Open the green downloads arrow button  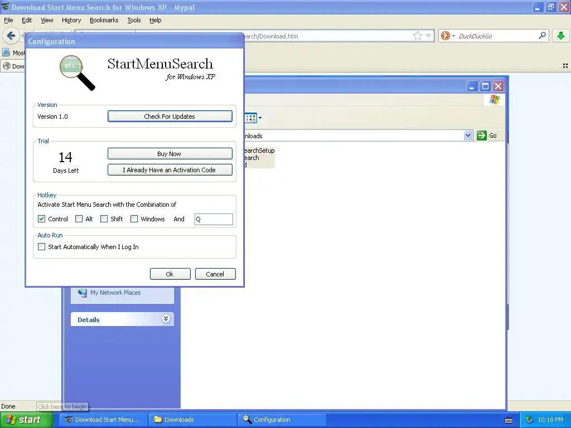[561, 35]
